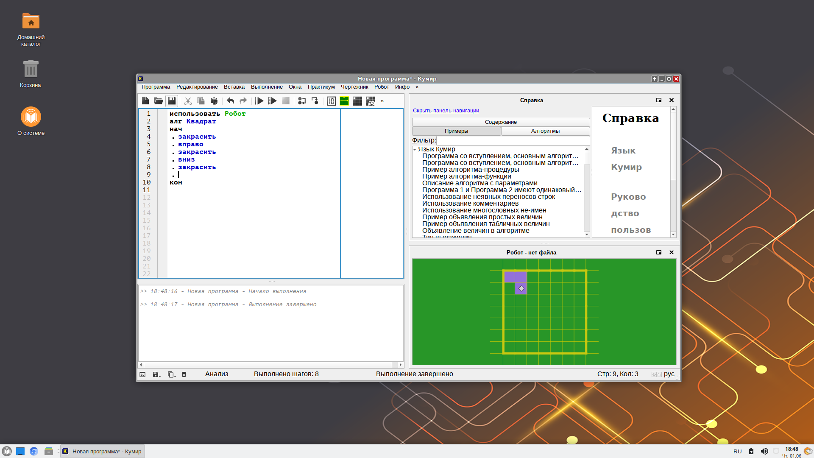This screenshot has width=814, height=458.
Task: Copy selection using the toolbar copy icon
Action: click(x=201, y=101)
